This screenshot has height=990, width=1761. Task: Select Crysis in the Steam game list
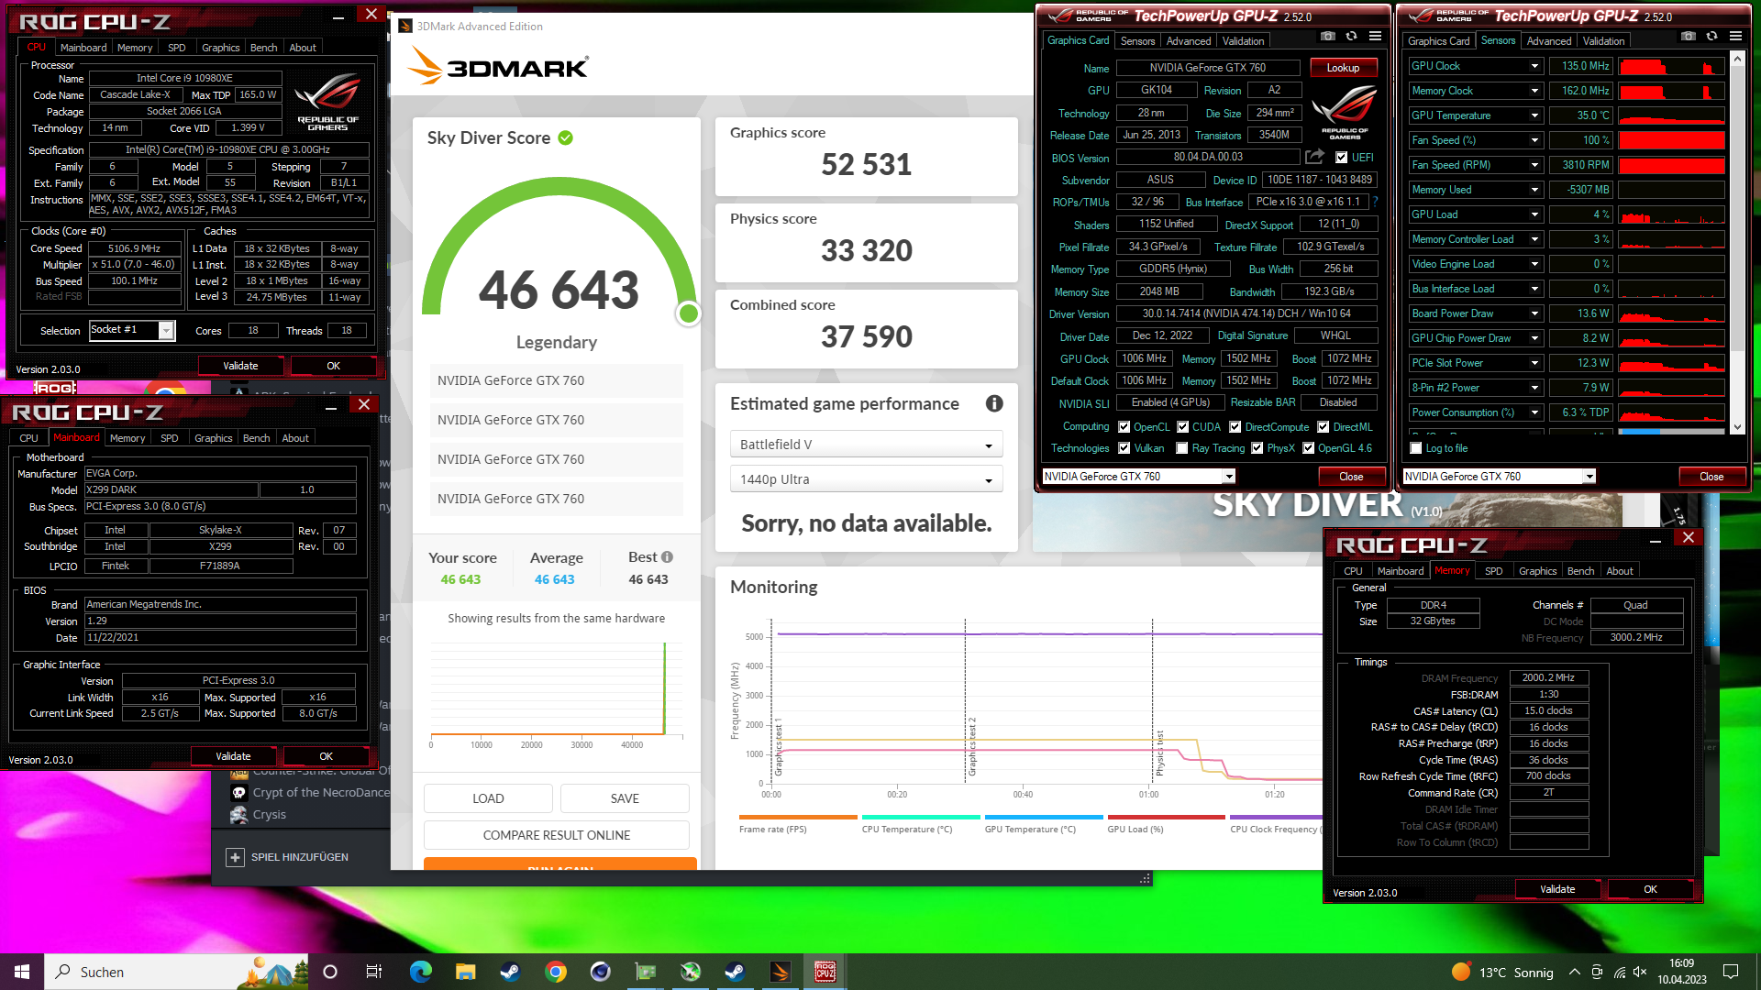(270, 815)
